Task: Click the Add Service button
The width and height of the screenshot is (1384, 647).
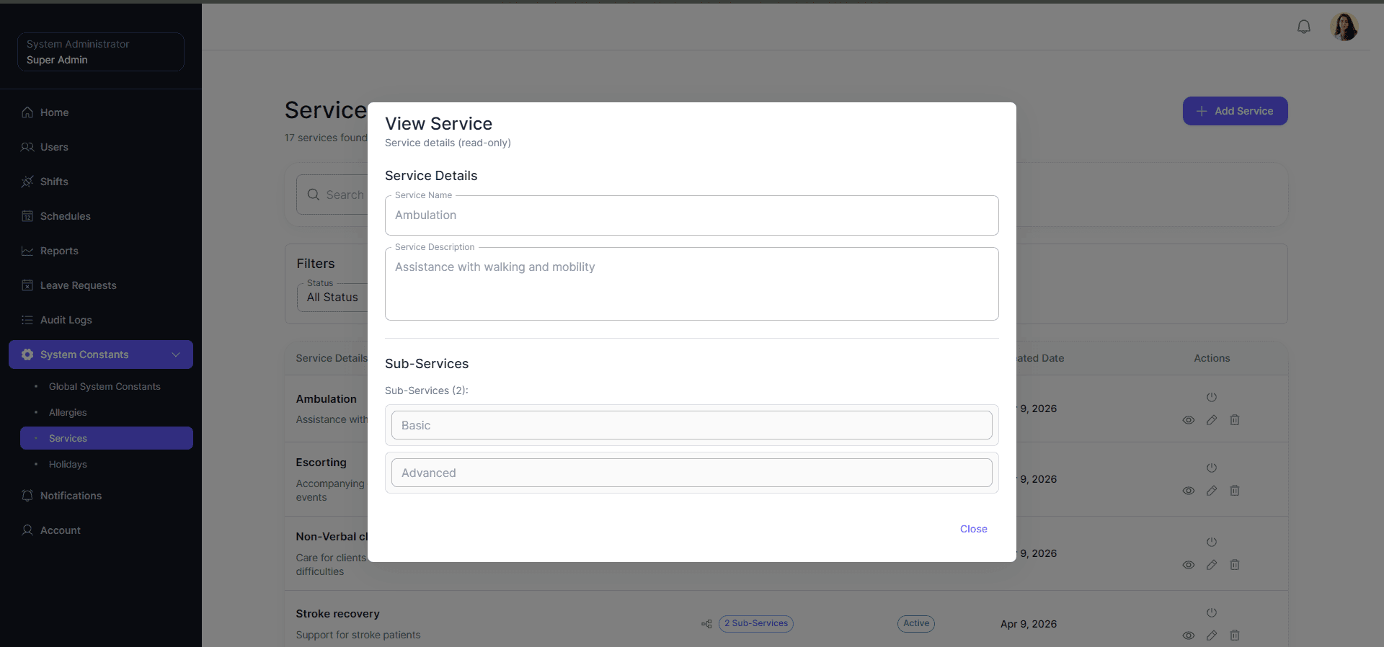Action: pyautogui.click(x=1235, y=111)
